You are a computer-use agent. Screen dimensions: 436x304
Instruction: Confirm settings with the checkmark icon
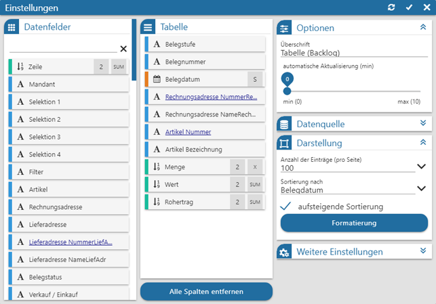pos(409,7)
